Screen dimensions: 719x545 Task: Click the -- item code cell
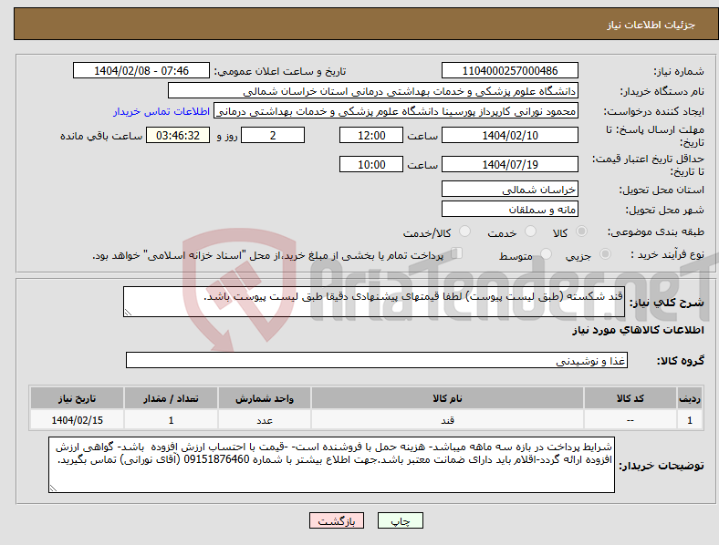pos(630,420)
